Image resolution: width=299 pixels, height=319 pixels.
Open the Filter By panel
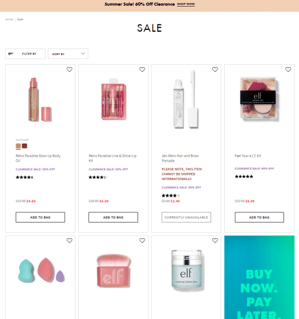25,54
